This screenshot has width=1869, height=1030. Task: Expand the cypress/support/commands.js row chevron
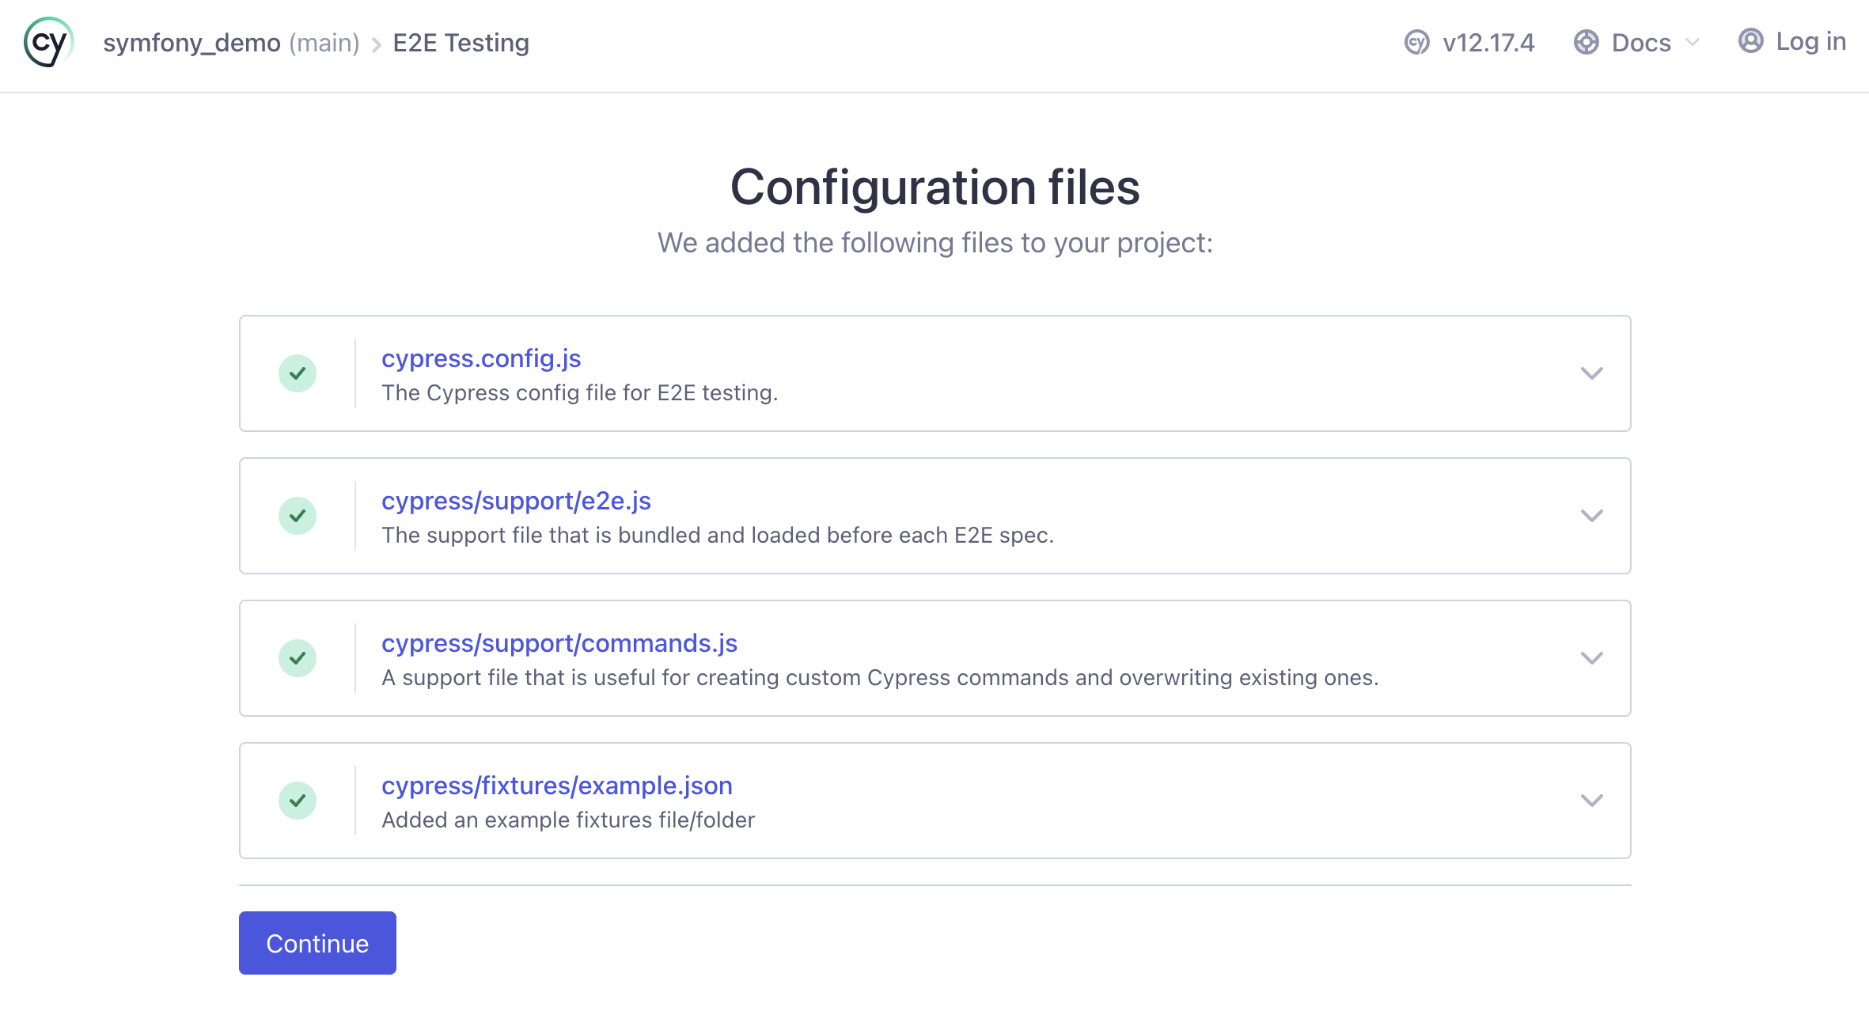[1591, 658]
